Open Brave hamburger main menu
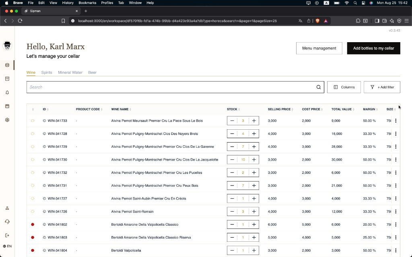 tap(406, 21)
